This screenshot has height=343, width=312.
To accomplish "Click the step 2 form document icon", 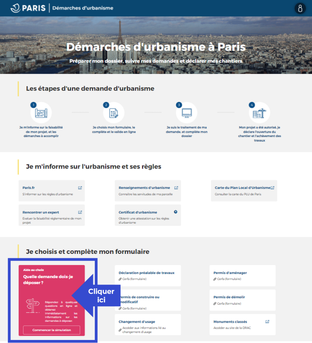I will [x=114, y=113].
